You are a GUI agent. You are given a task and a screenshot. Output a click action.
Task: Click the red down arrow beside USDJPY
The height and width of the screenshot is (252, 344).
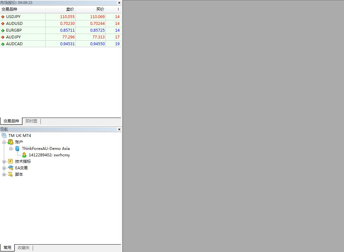click(3, 17)
